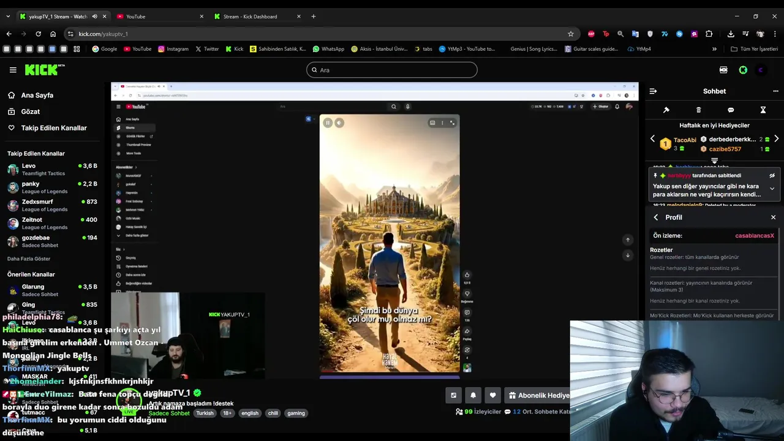
Task: Click the heart follow icon under the stream
Action: [x=492, y=396]
